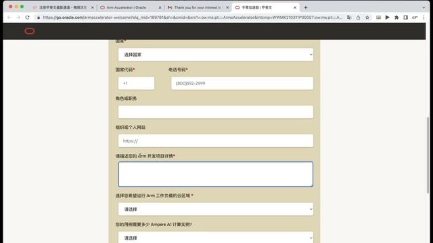Viewport: 433px width, 243px height.
Task: Close the active tab, the fourth one
Action: coord(295,7)
